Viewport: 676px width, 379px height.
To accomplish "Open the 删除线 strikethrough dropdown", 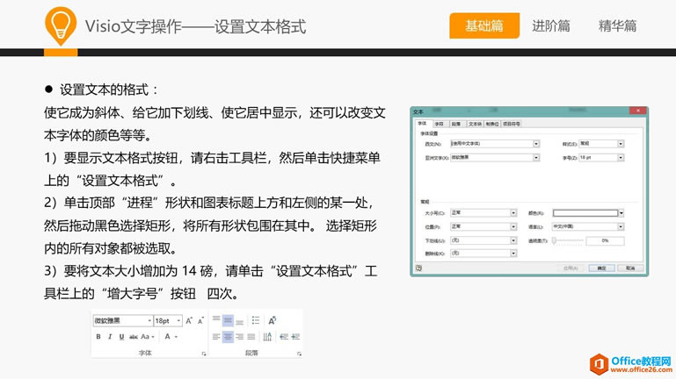I will (513, 254).
